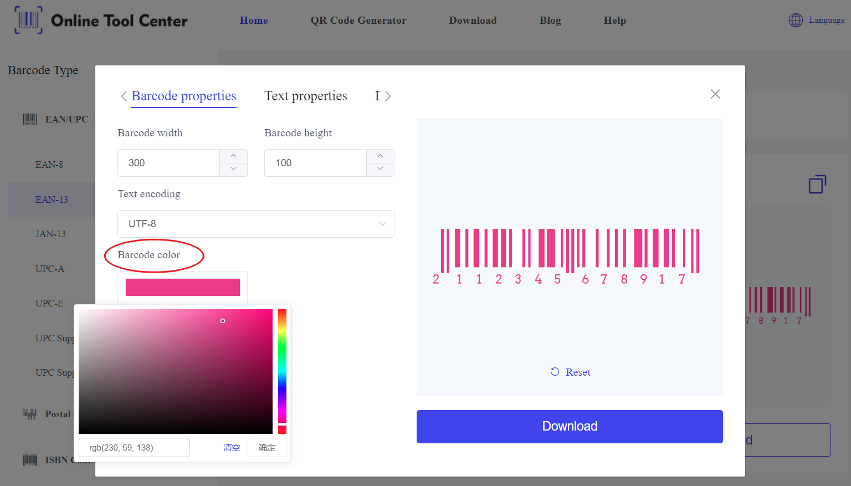Decrease barcode height with down arrow

tap(380, 169)
